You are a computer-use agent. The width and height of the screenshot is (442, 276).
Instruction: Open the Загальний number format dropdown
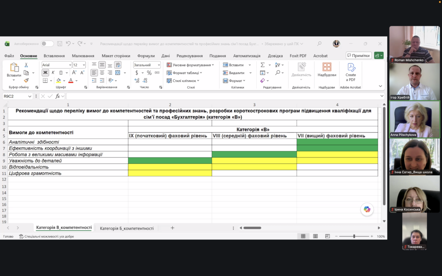click(x=159, y=65)
